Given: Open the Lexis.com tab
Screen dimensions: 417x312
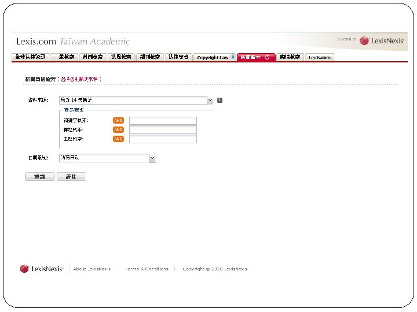Looking at the screenshot, I should (319, 57).
